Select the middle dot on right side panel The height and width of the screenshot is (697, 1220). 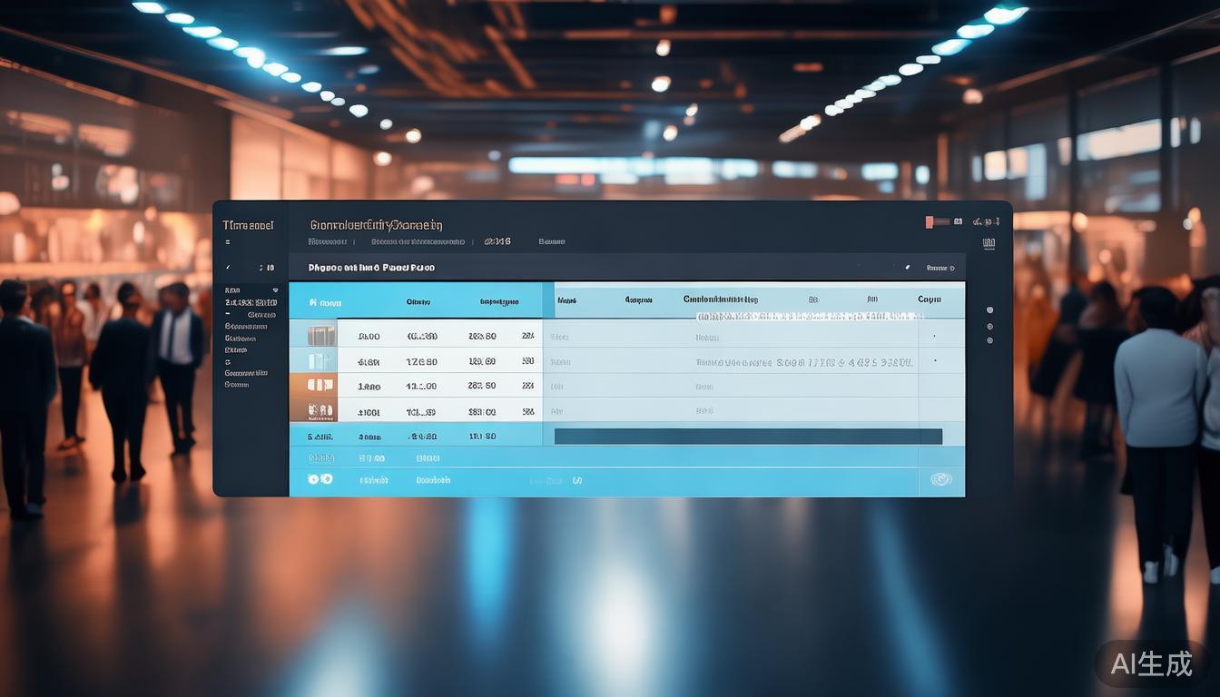(989, 326)
